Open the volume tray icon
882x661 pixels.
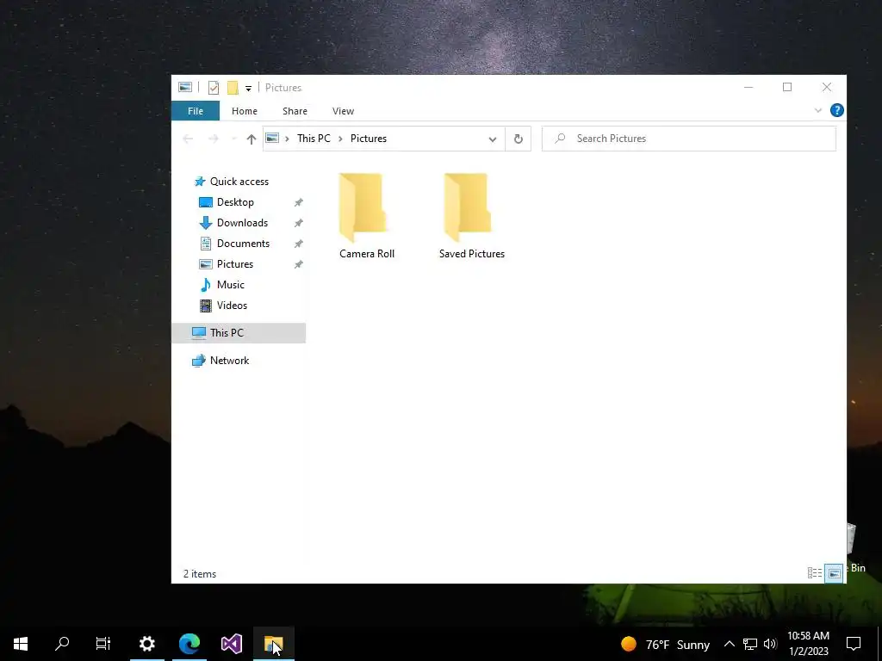point(770,644)
